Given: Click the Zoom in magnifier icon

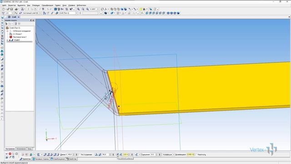Looking at the screenshot, I should tap(78, 9).
